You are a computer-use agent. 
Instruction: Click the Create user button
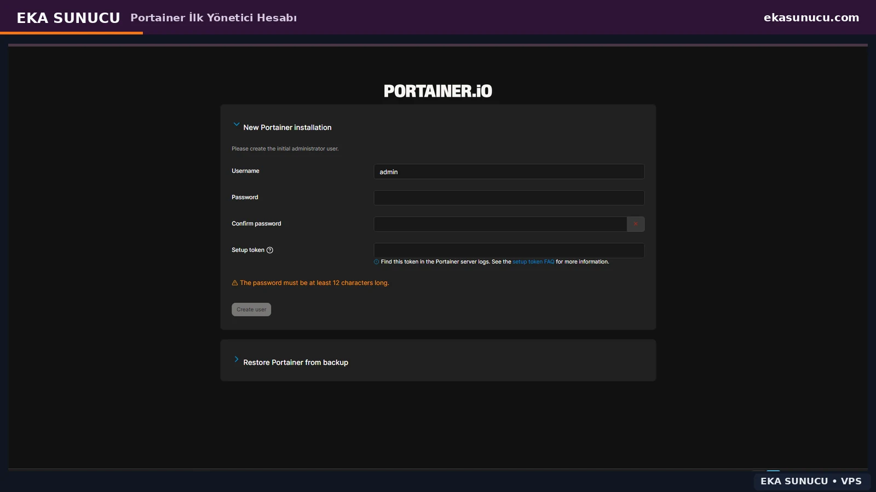(x=251, y=309)
